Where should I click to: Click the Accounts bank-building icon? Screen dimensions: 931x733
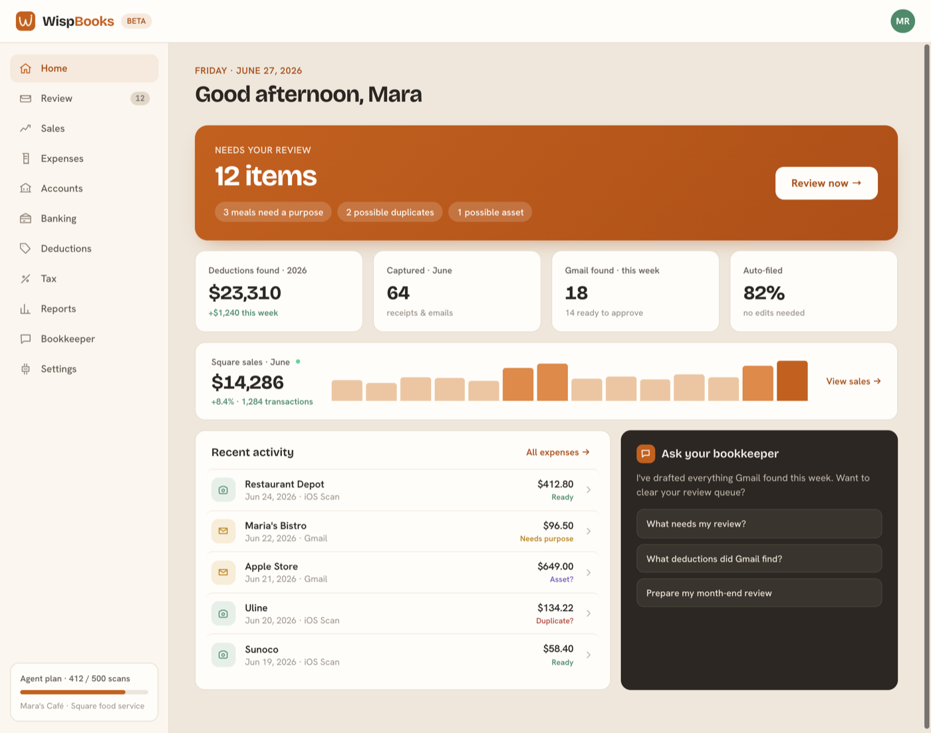[x=25, y=188]
